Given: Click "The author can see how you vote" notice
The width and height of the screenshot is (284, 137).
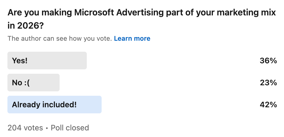Looking at the screenshot, I should 60,39.
